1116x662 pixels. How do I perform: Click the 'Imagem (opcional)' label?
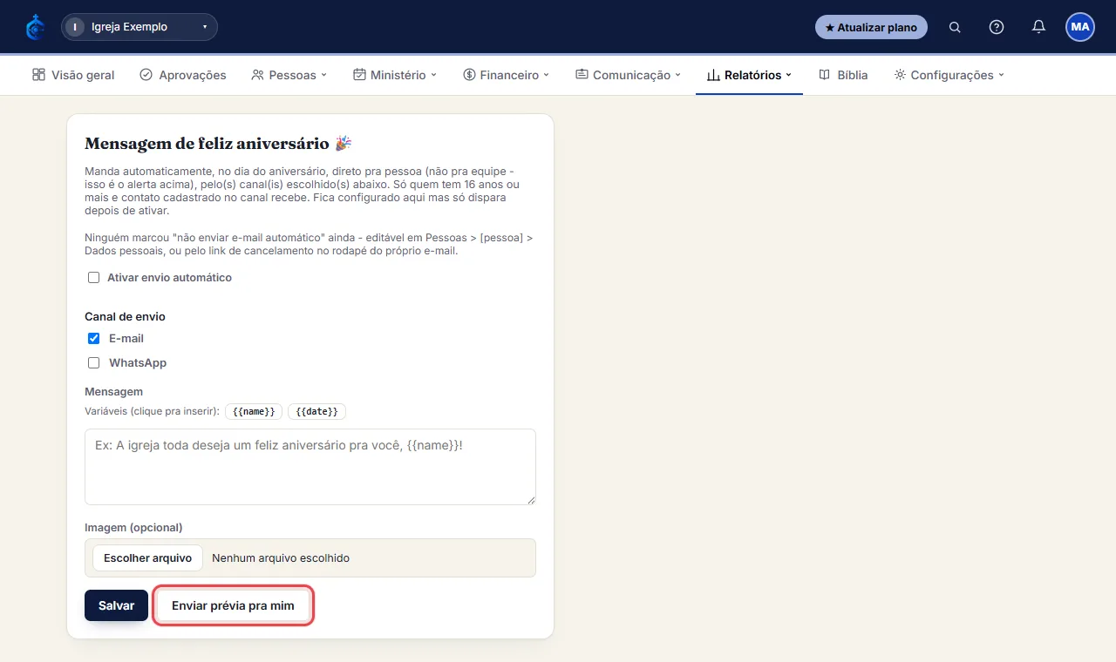click(x=133, y=527)
